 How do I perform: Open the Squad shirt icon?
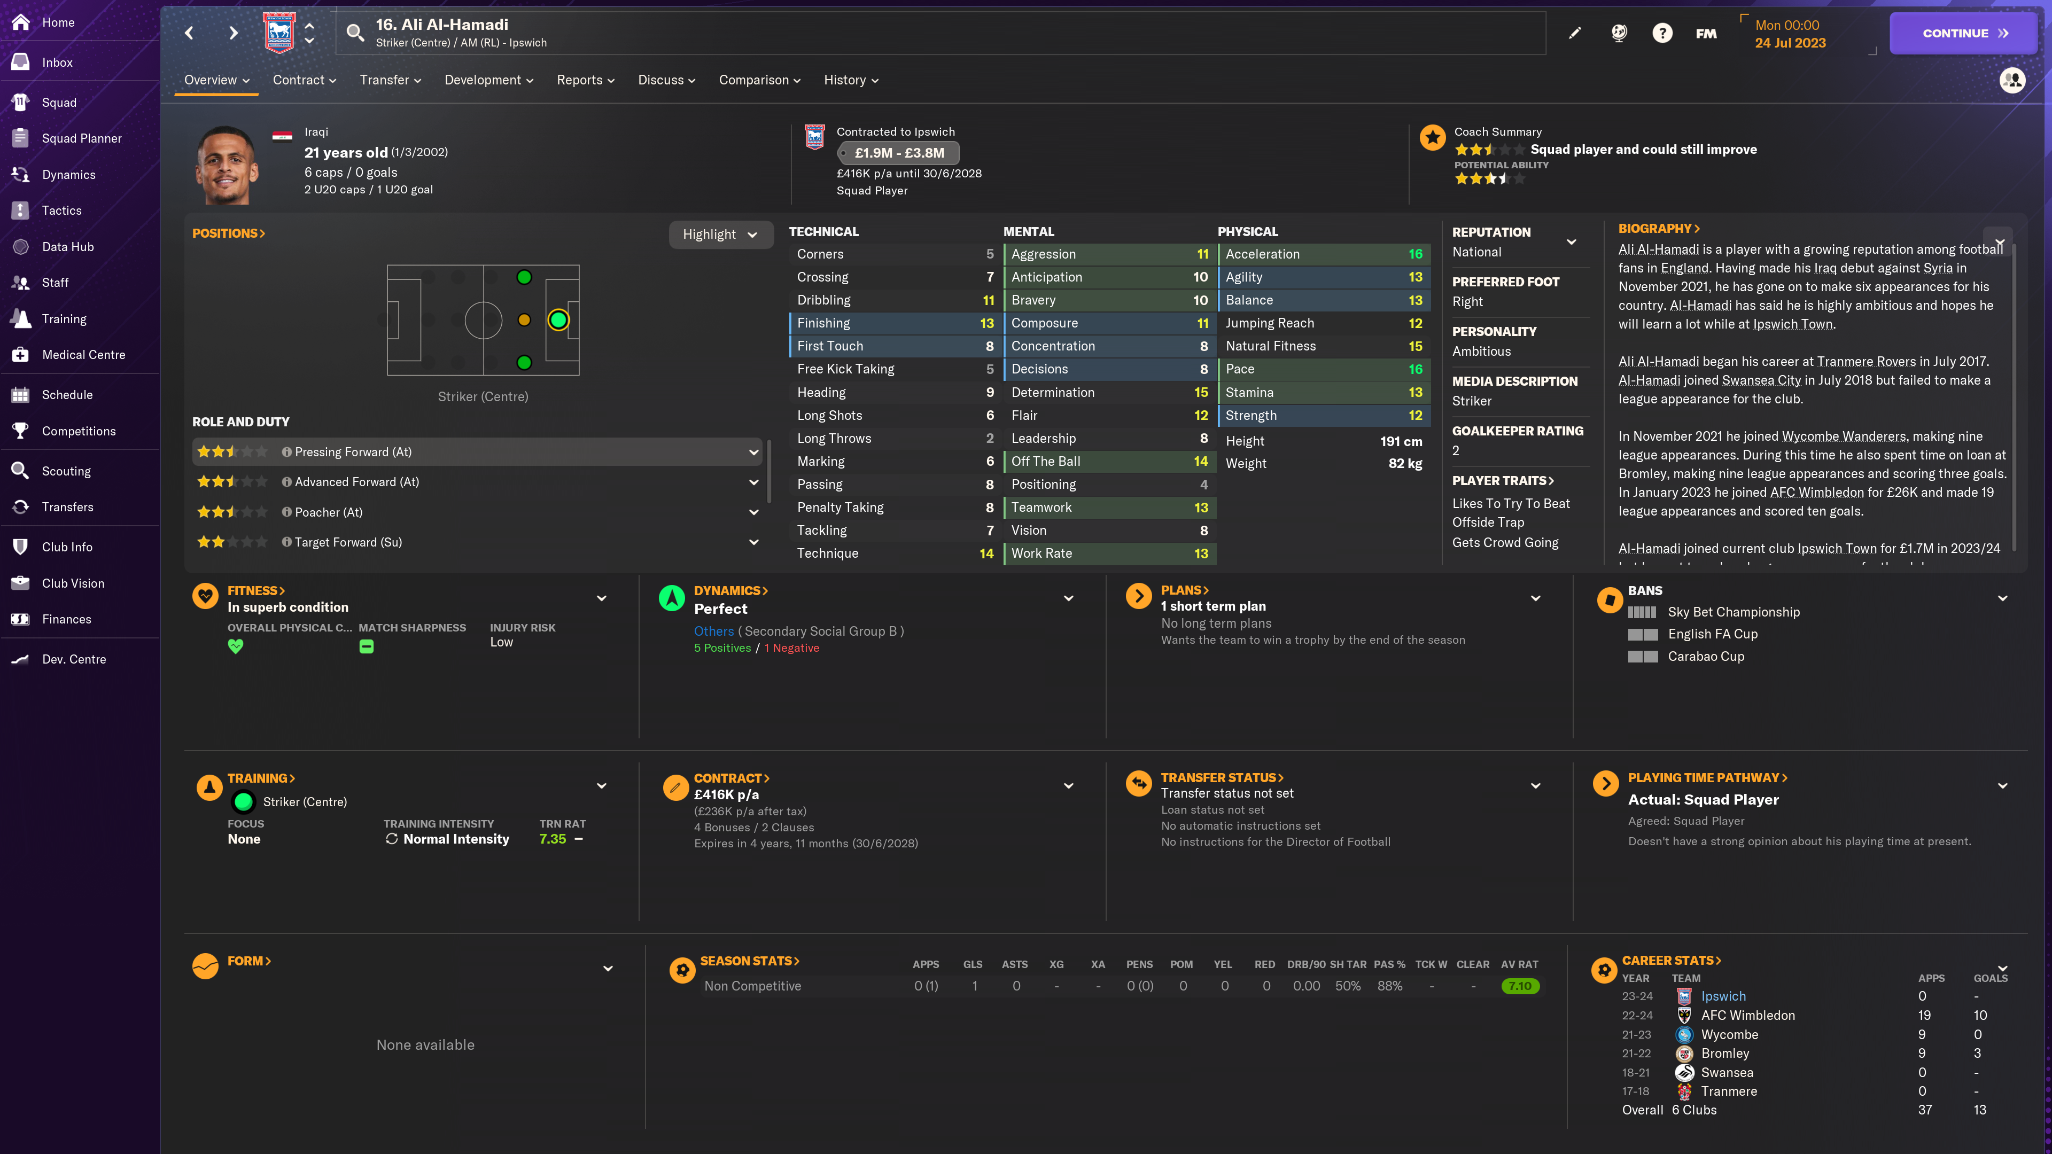(x=21, y=102)
